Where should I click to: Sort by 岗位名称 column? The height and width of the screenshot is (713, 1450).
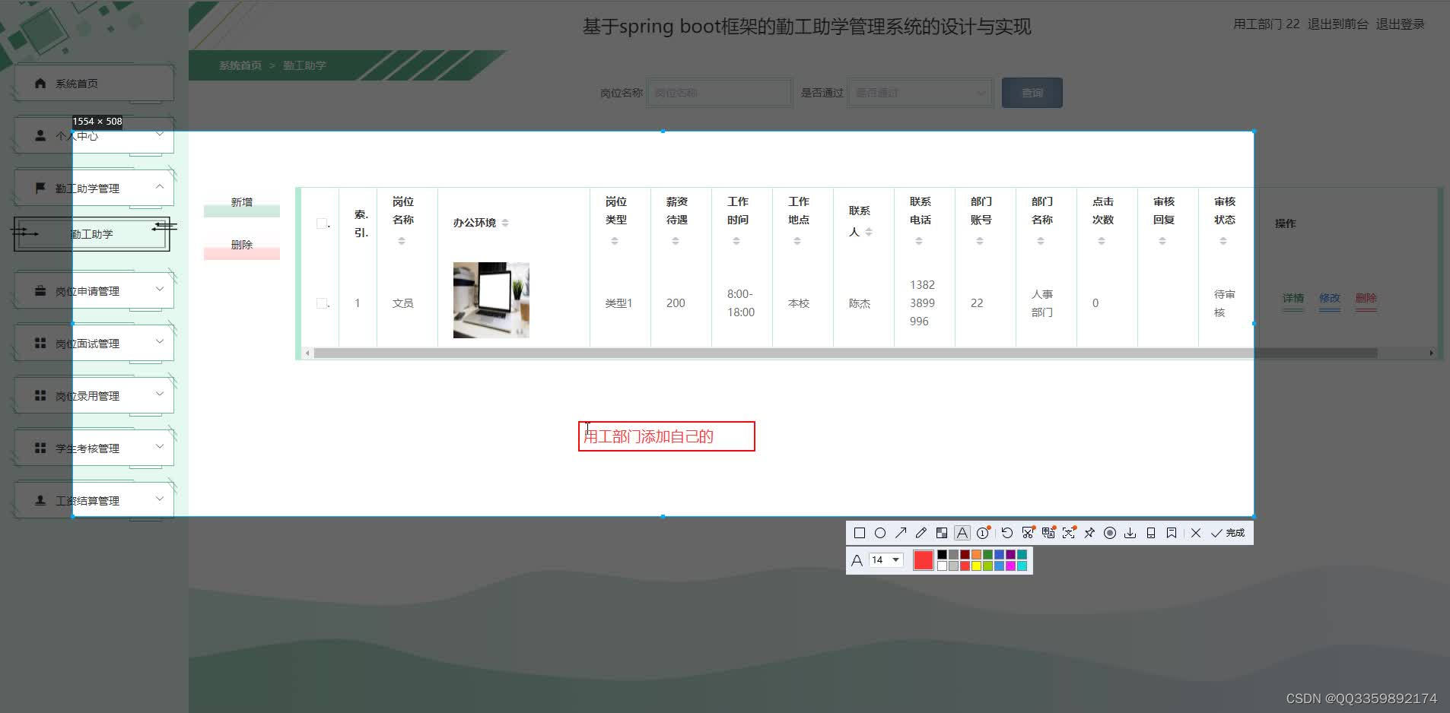pos(402,241)
